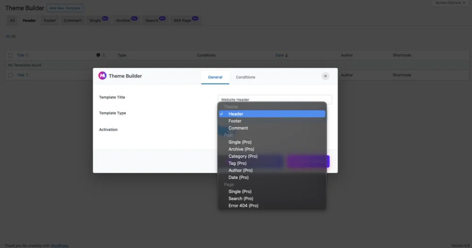The width and height of the screenshot is (472, 248).
Task: Tick select-all checkbox in table footer
Action: pyautogui.click(x=10, y=75)
